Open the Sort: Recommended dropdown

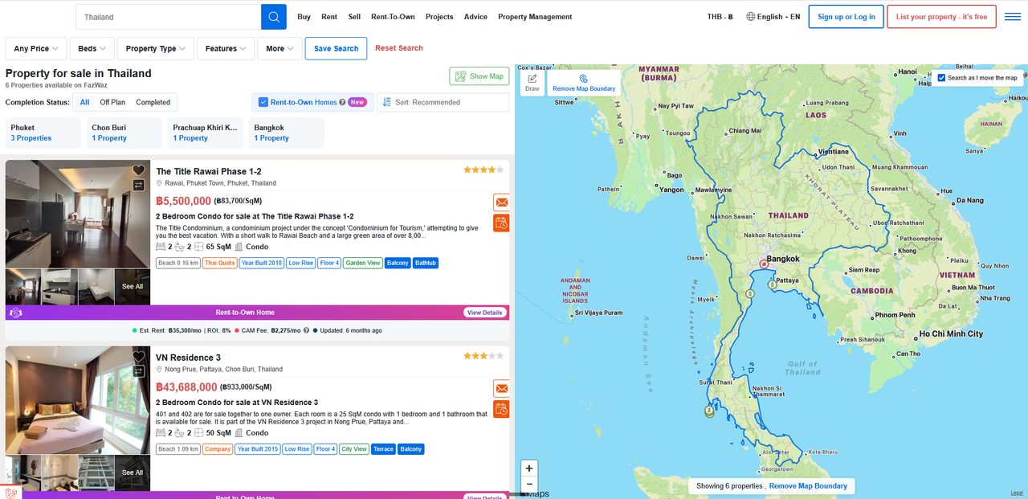point(443,102)
